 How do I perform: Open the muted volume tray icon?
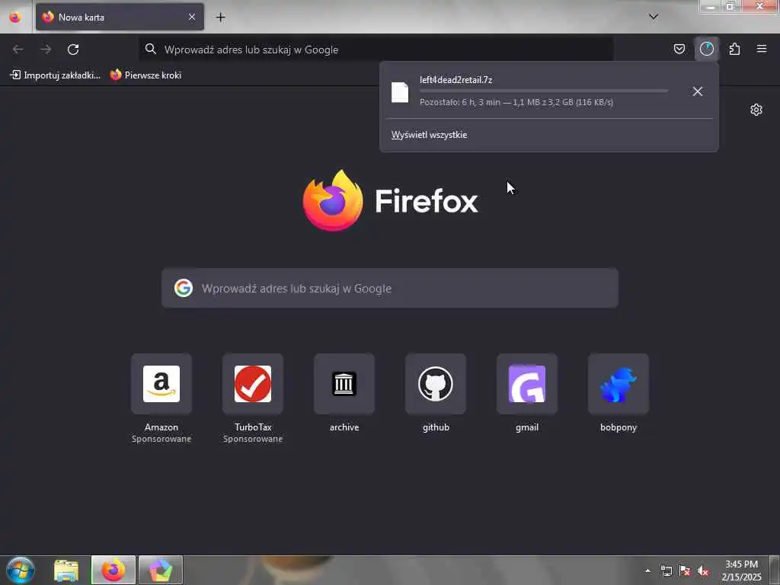[x=703, y=571]
